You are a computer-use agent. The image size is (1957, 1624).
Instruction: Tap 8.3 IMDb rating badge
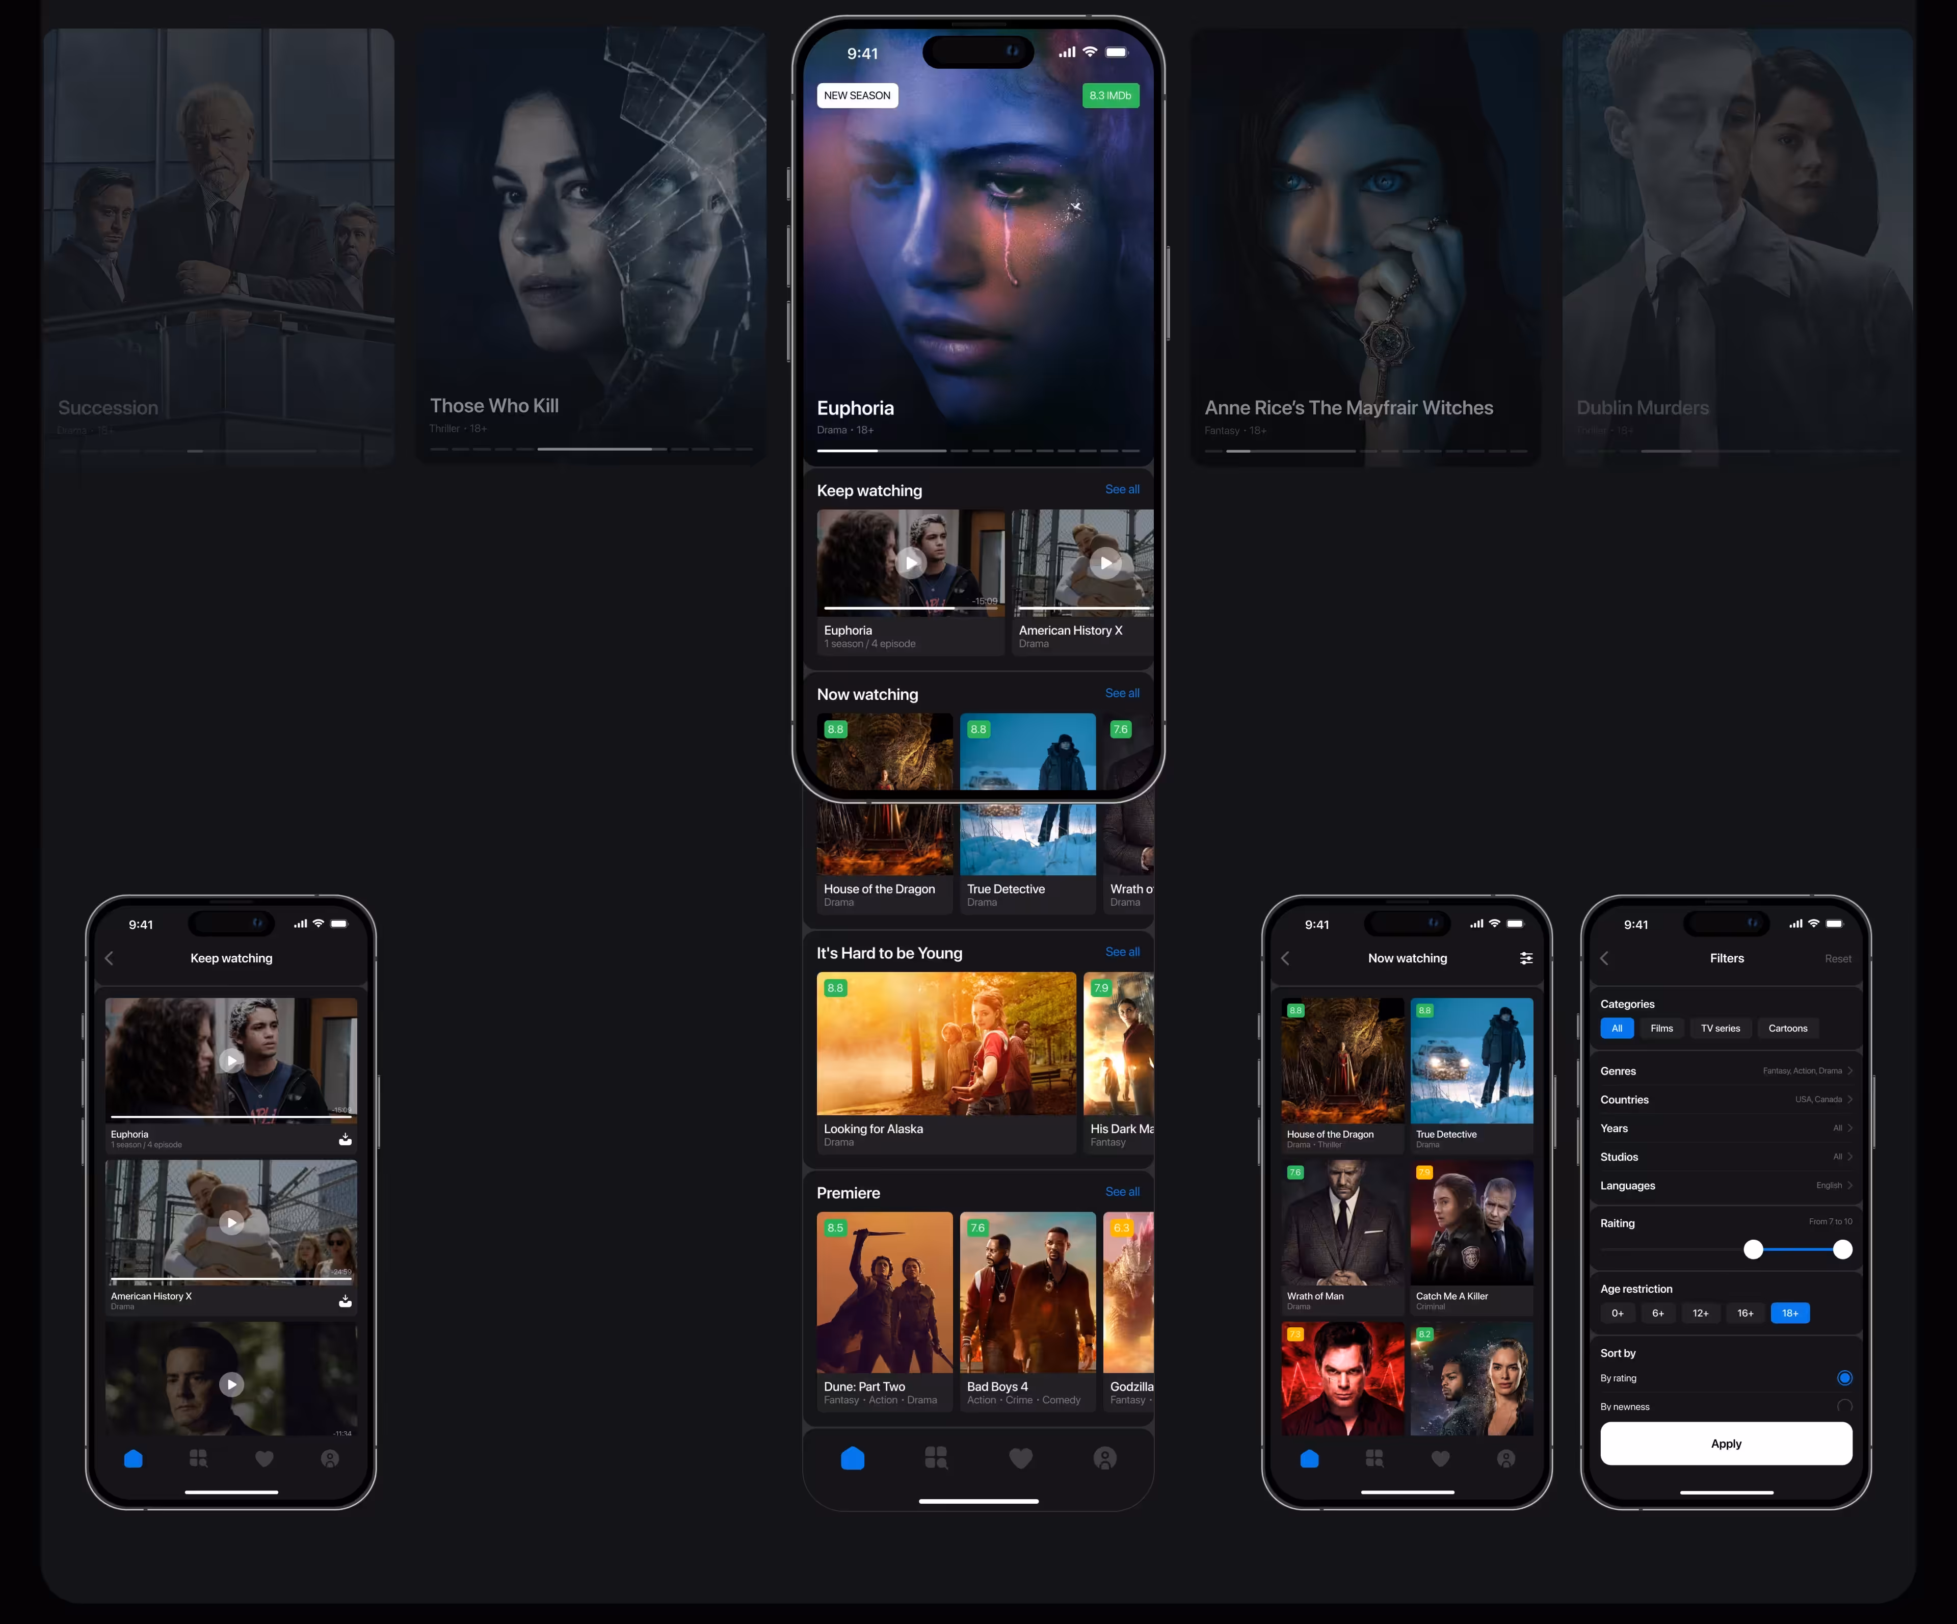[x=1110, y=95]
